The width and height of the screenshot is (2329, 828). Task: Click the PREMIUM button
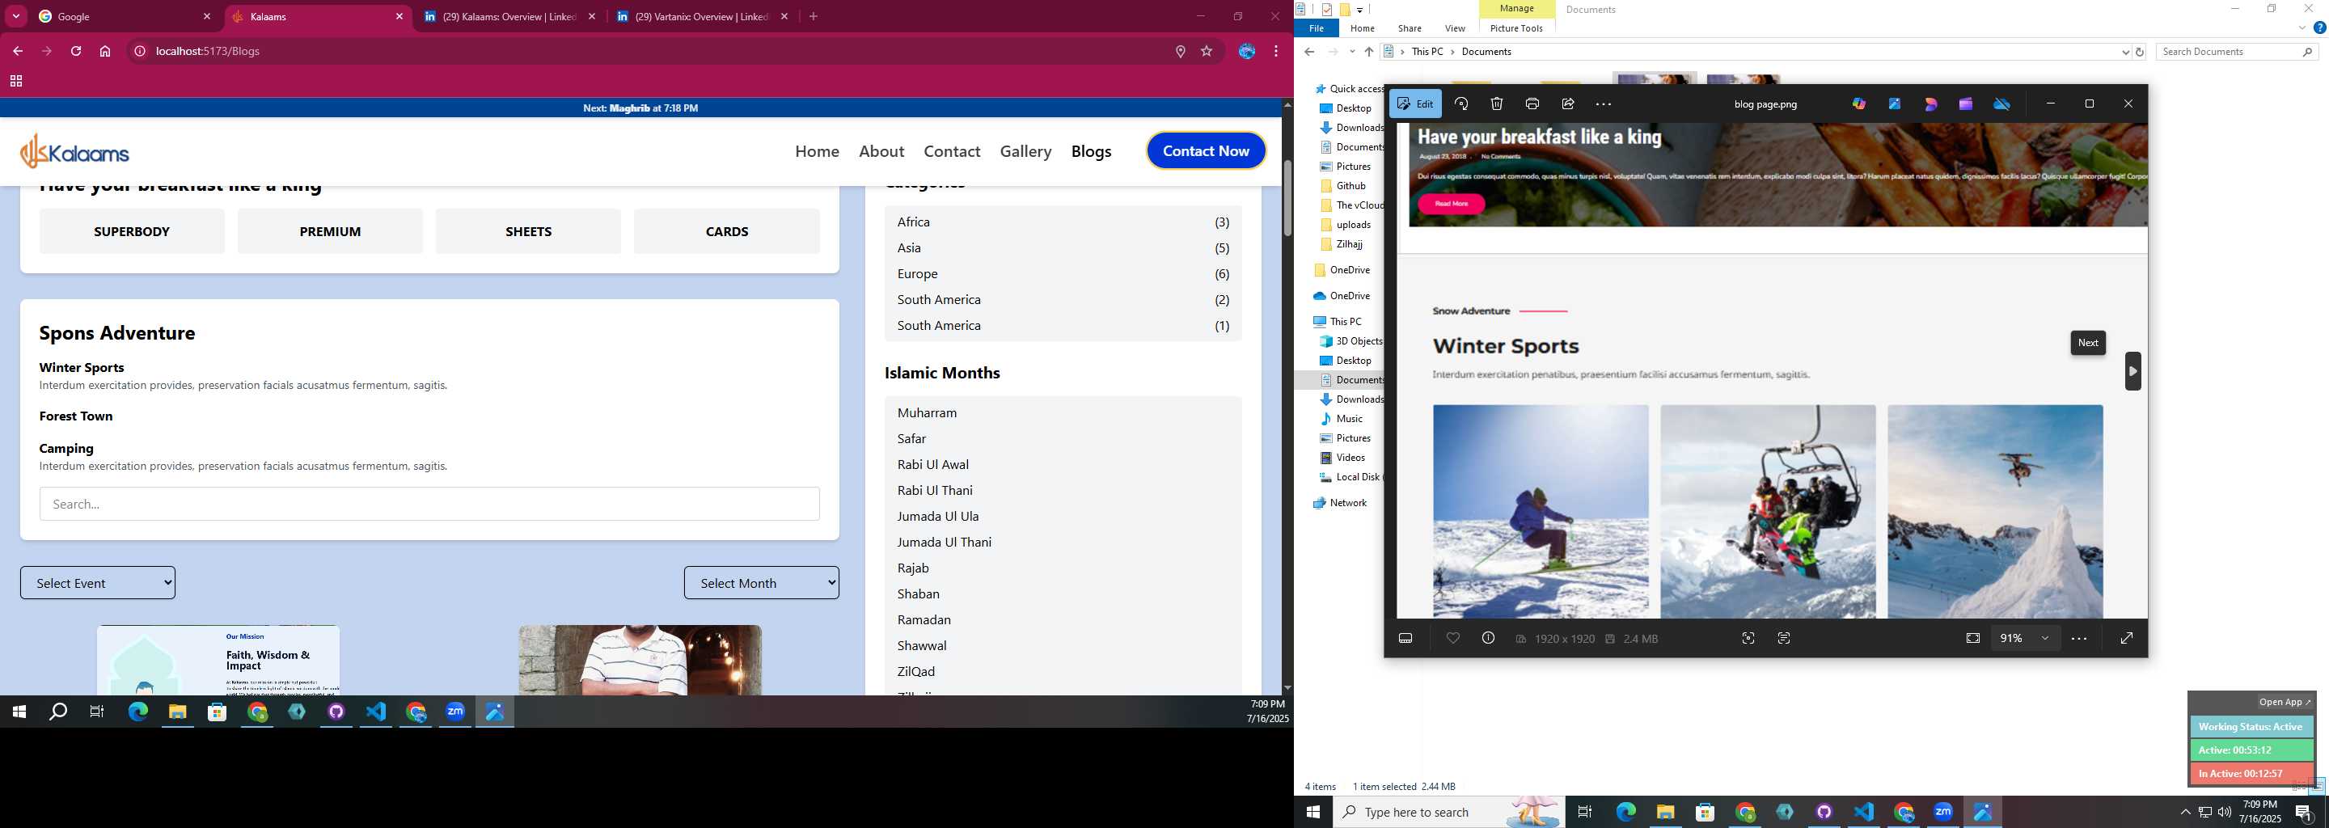coord(330,231)
